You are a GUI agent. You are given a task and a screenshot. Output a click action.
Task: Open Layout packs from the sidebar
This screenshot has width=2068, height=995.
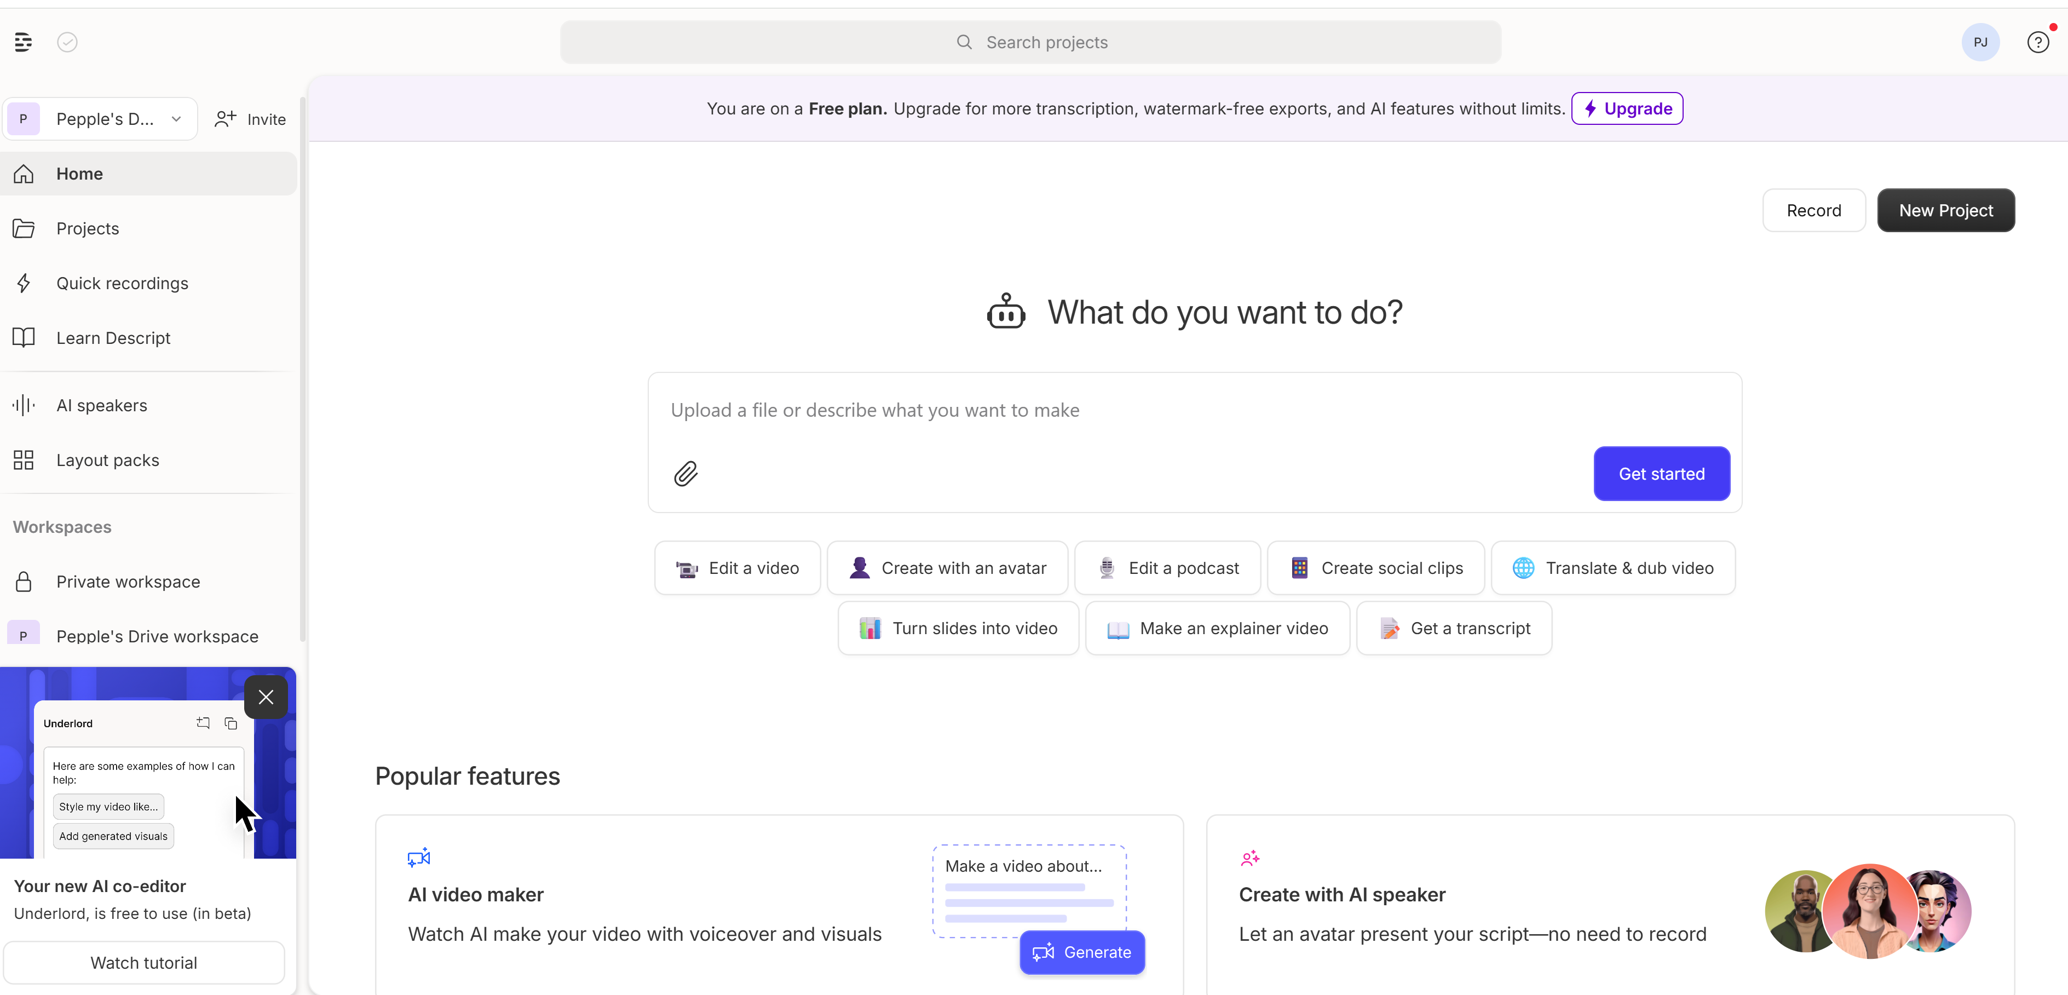(107, 460)
